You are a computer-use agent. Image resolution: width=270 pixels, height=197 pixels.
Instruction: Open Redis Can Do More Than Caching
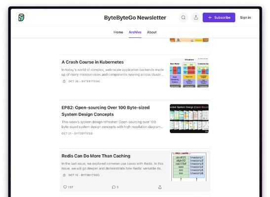coord(96,156)
